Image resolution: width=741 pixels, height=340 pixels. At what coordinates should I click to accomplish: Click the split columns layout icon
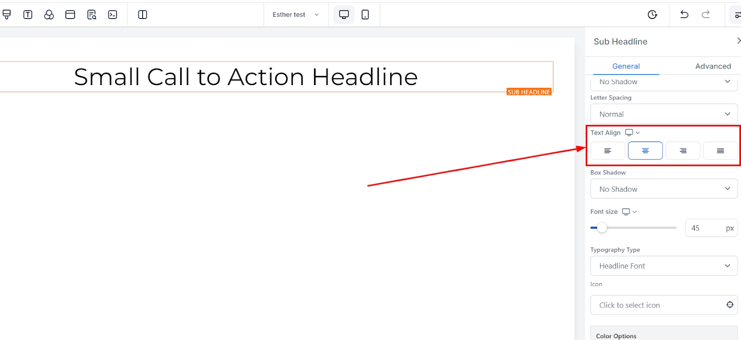coord(143,15)
